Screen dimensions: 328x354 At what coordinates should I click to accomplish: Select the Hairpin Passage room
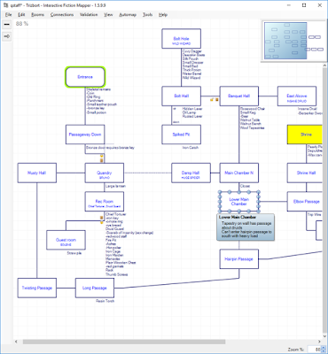pyautogui.click(x=239, y=259)
